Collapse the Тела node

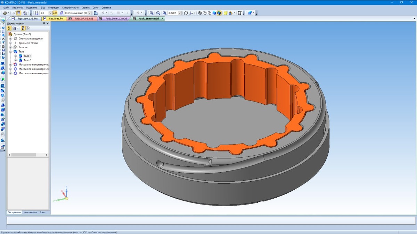tap(11, 51)
